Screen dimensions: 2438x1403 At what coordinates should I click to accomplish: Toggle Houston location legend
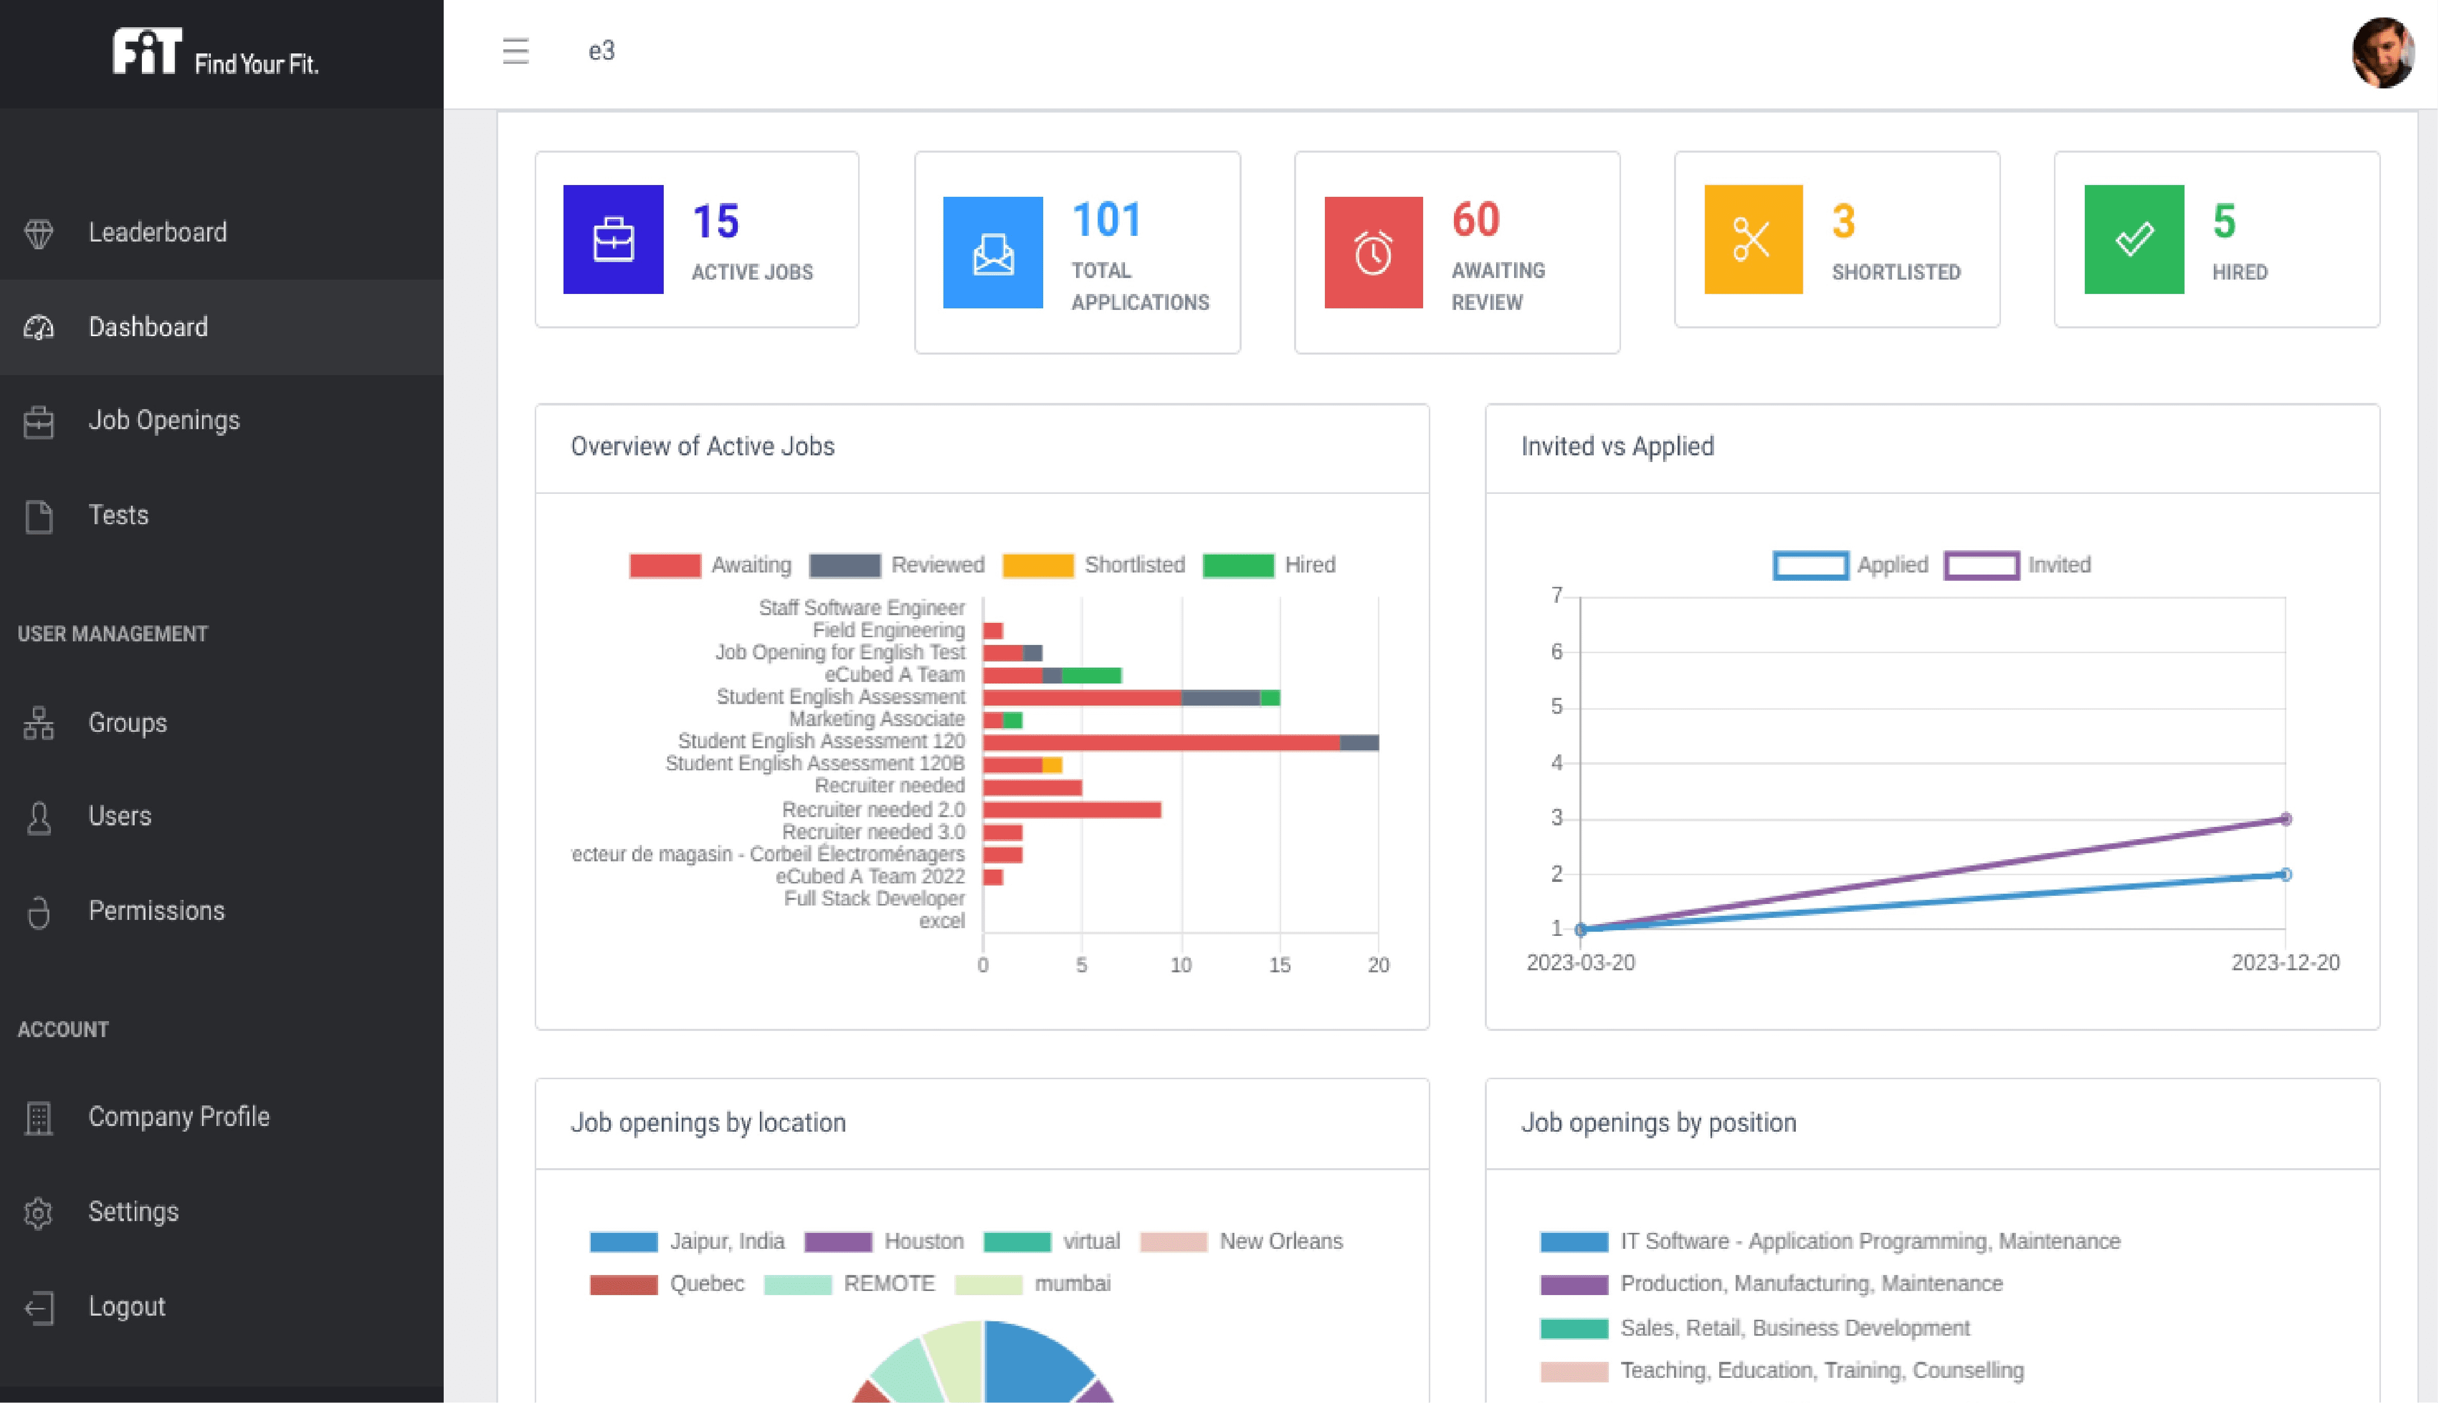(x=884, y=1241)
